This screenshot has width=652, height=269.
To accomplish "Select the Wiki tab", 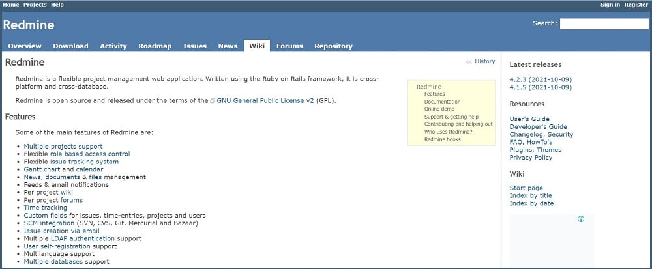I will [257, 46].
